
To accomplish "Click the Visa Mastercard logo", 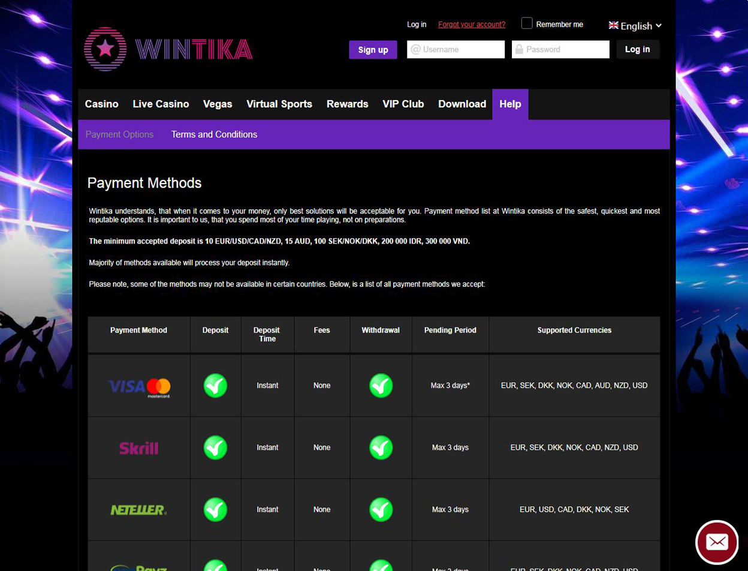I will click(139, 386).
